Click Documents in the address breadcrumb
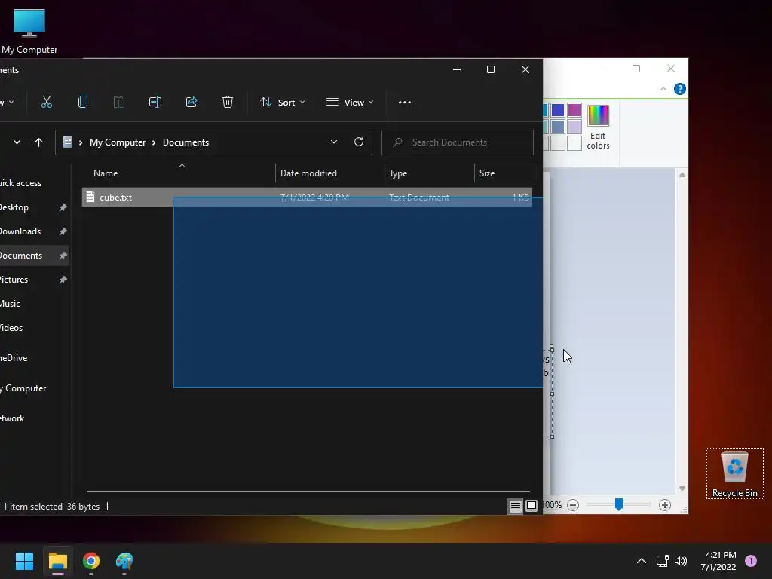This screenshot has height=579, width=772. [x=185, y=142]
